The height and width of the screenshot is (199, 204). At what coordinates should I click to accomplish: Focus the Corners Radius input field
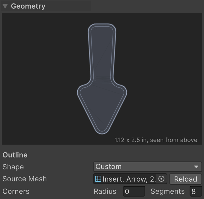[134, 191]
